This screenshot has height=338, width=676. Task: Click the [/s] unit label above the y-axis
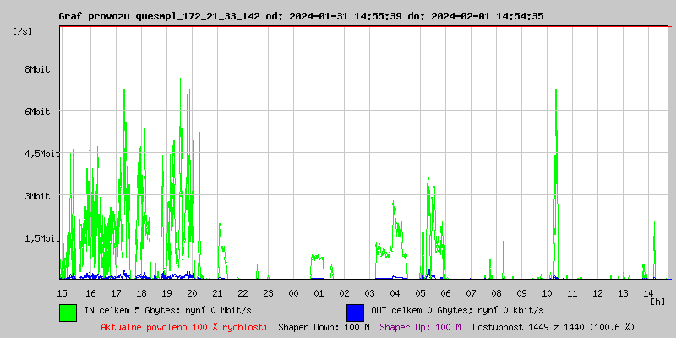pyautogui.click(x=23, y=30)
